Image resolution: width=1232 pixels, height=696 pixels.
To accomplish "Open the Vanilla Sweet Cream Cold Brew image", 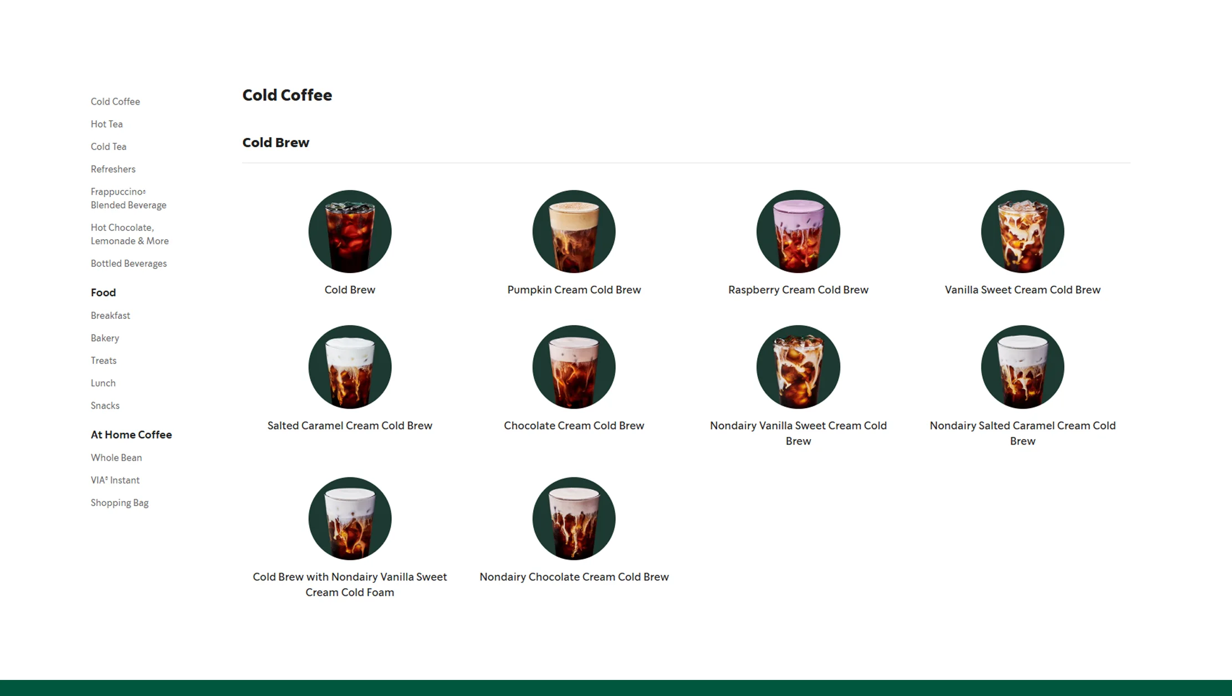I will point(1023,231).
